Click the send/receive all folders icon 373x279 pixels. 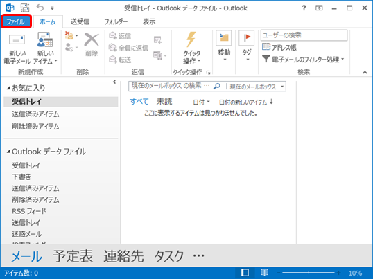coord(25,8)
